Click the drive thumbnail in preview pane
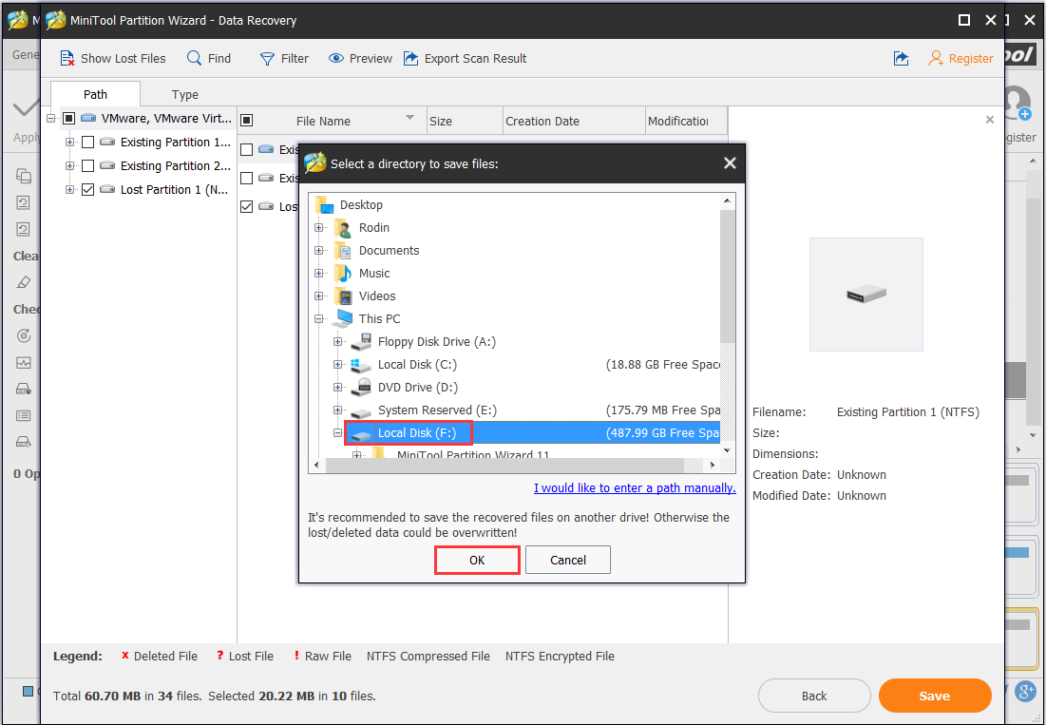Screen dimensions: 1046x725 [865, 295]
